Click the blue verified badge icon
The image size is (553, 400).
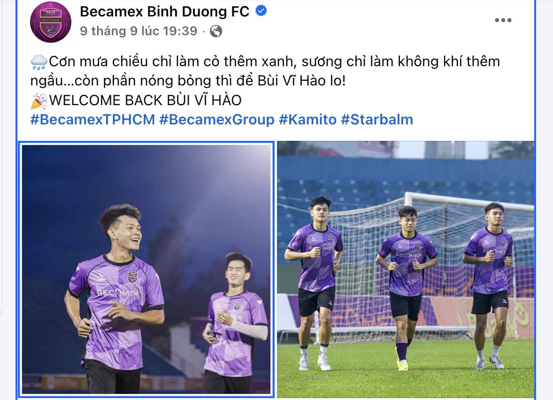[261, 11]
